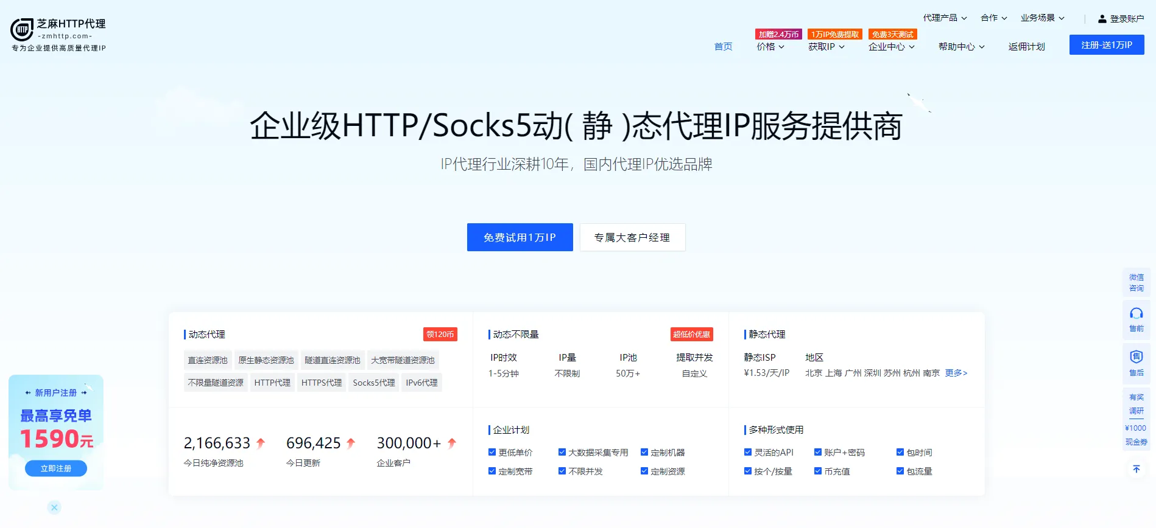Click red arrow beside 2,166,633
The height and width of the screenshot is (528, 1156).
[x=261, y=443]
